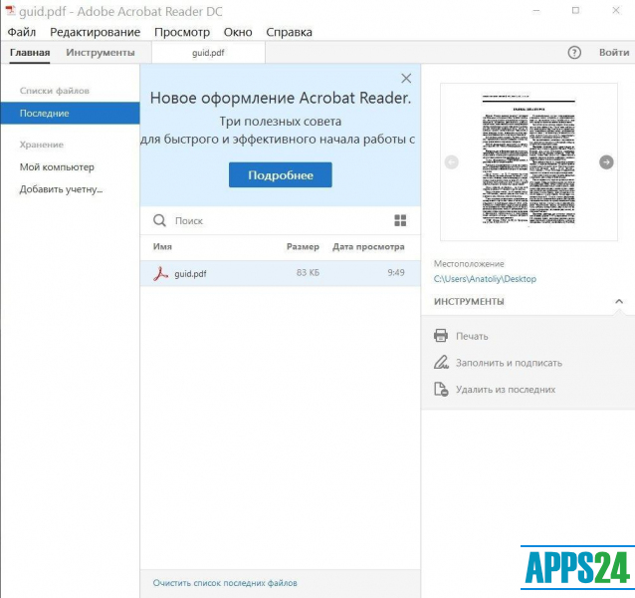Click the 9:49 view time value

396,272
